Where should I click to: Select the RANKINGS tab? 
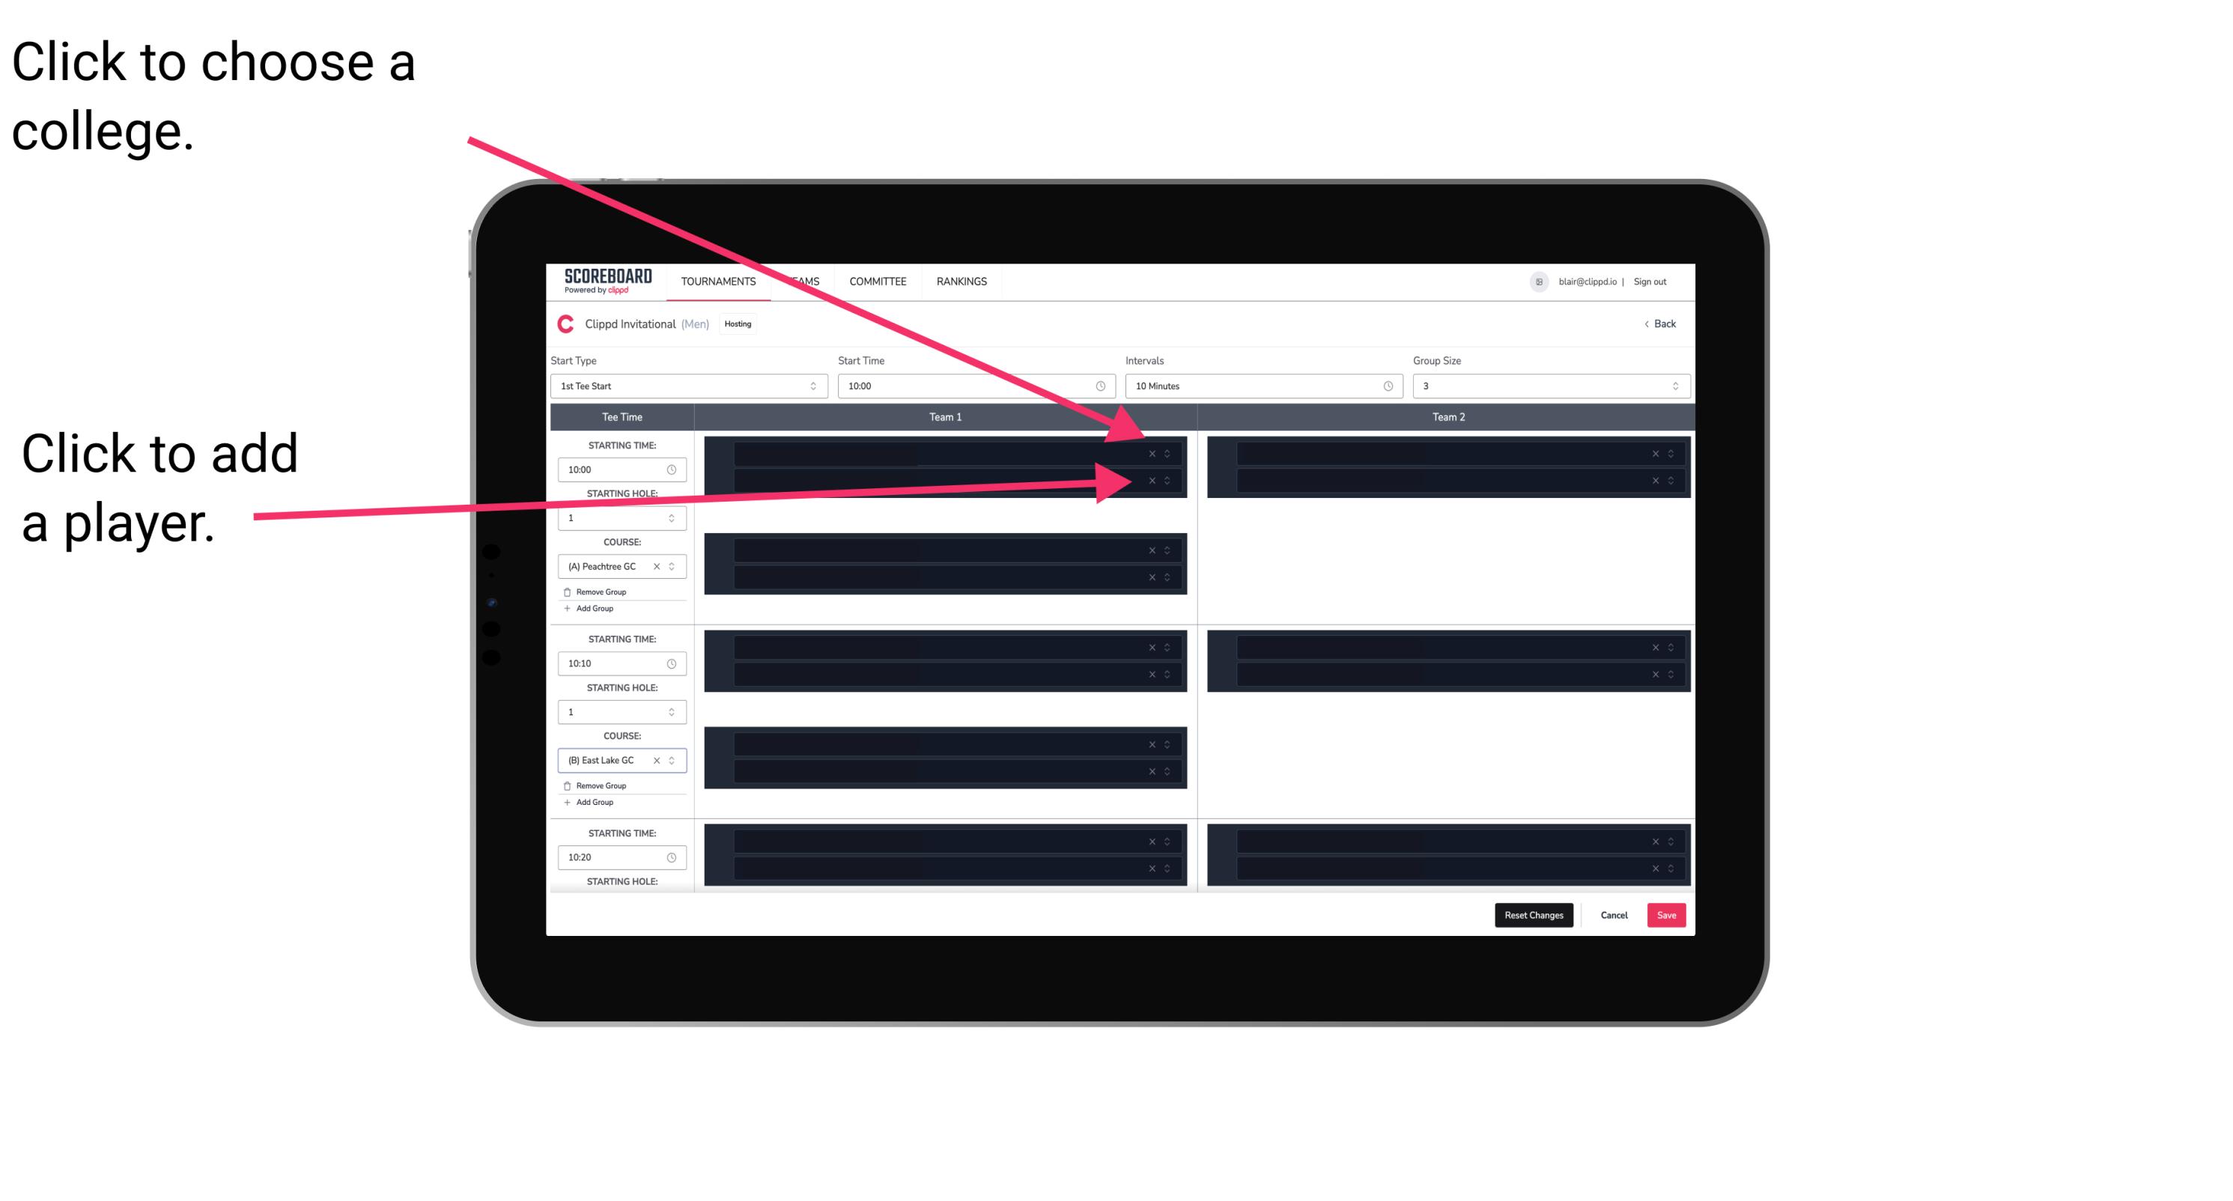coord(963,282)
